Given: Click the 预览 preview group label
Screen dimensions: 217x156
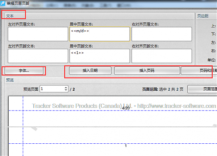Looking at the screenshot, I should point(10,80).
